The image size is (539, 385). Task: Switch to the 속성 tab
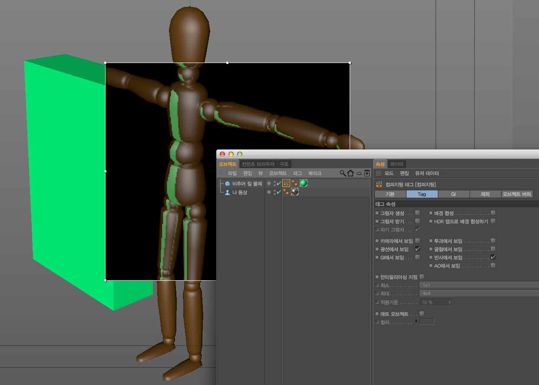(x=380, y=164)
